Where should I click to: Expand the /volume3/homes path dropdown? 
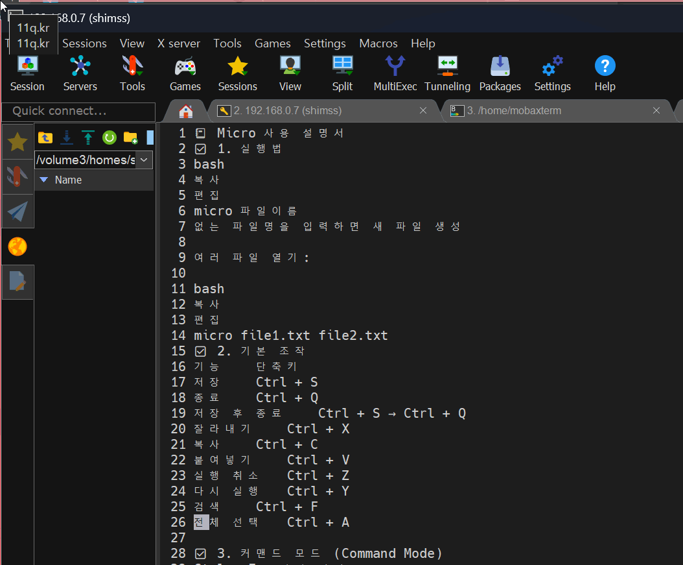[144, 160]
